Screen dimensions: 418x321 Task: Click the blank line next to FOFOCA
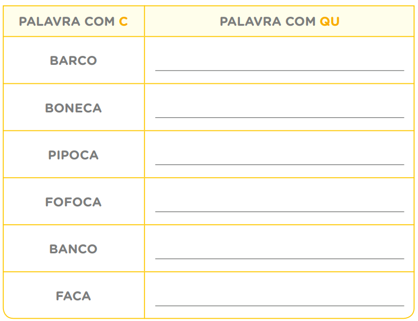pos(280,211)
